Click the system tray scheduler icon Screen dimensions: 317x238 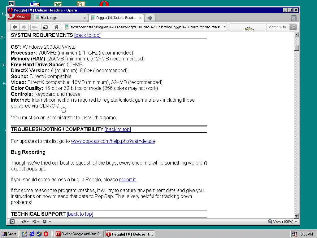[x=295, y=234]
